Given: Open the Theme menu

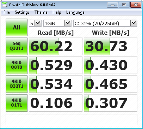Looking at the screenshot, I should [41, 12].
